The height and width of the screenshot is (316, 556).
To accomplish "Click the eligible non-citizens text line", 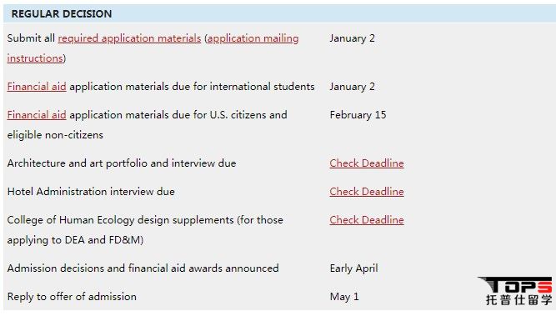I will click(55, 135).
